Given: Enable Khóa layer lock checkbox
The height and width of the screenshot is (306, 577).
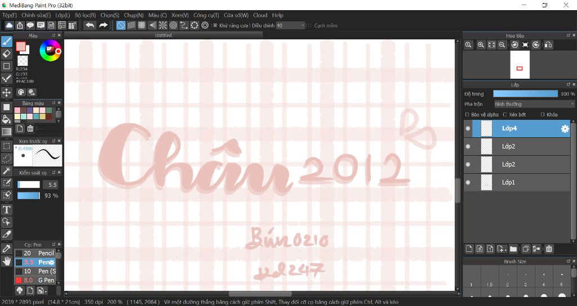Looking at the screenshot, I should [543, 115].
